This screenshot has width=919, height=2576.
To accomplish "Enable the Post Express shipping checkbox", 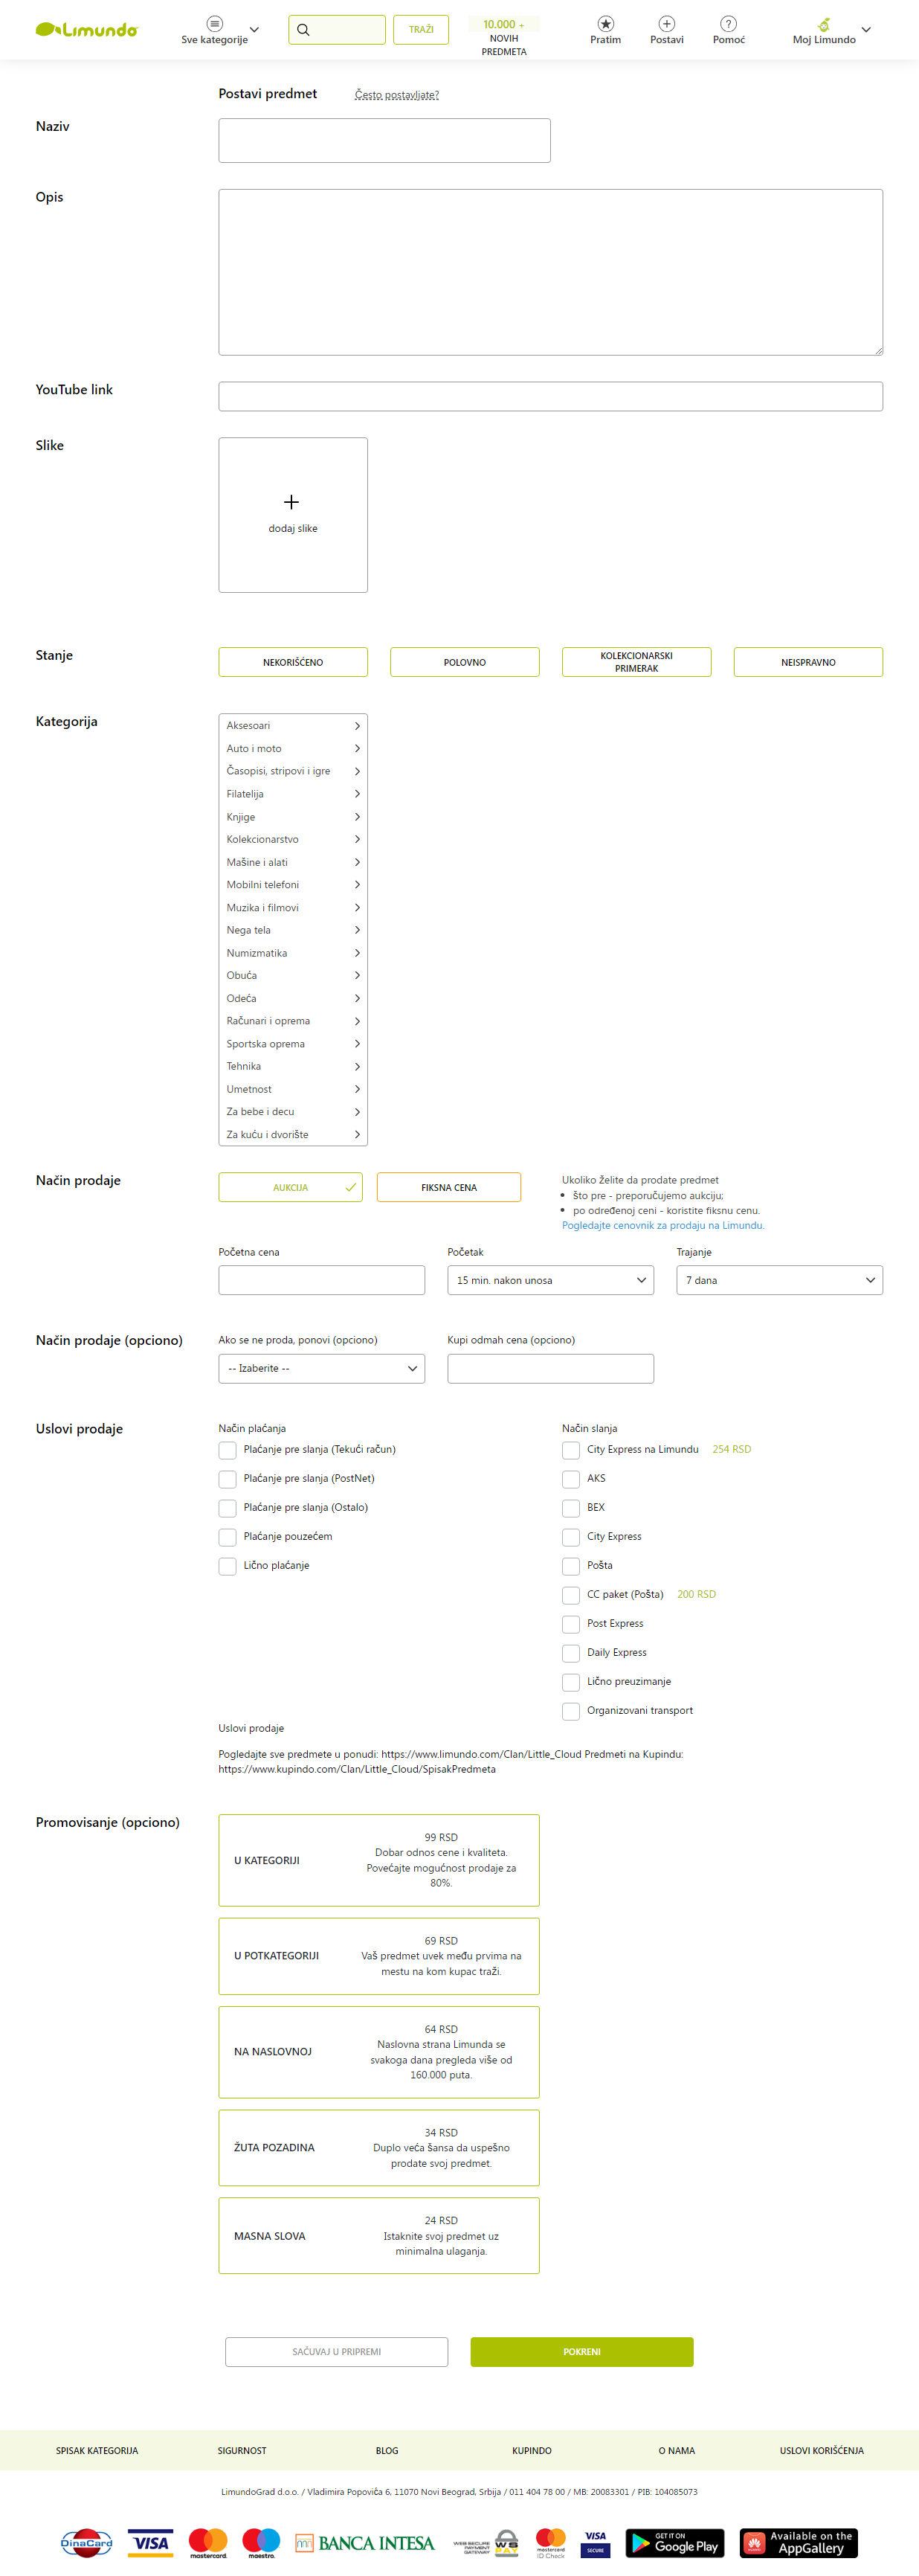I will pyautogui.click(x=571, y=1624).
